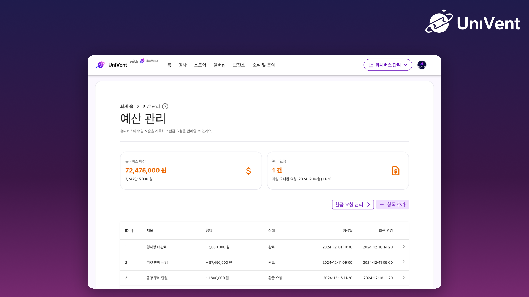The height and width of the screenshot is (297, 529).
Task: Click the 유니버스 예산 card label
Action: coord(135,161)
